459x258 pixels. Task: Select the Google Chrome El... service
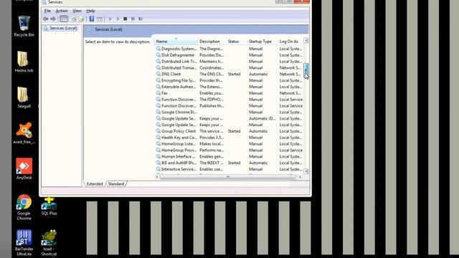pyautogui.click(x=229, y=113)
